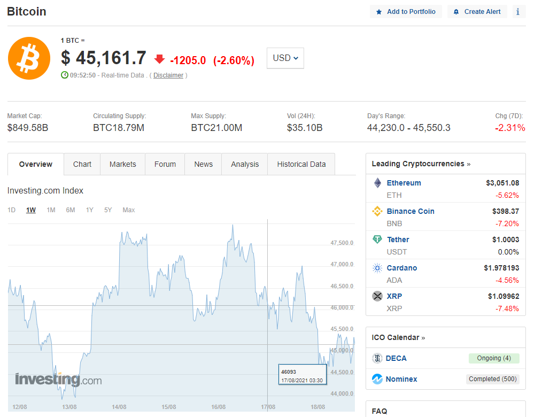Click the green clock icon by timestamp
550x417 pixels.
coord(65,75)
